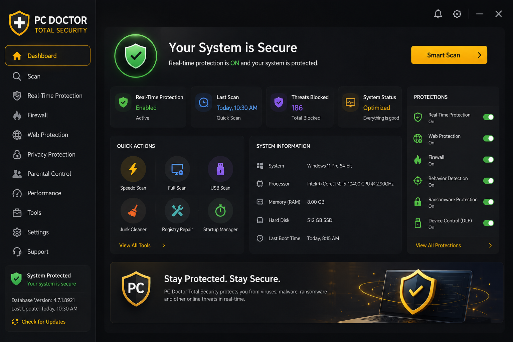
Task: Open Tools in the sidebar
Action: [48, 213]
